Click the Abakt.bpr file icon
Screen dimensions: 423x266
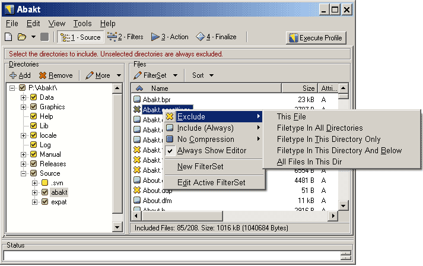(x=137, y=99)
